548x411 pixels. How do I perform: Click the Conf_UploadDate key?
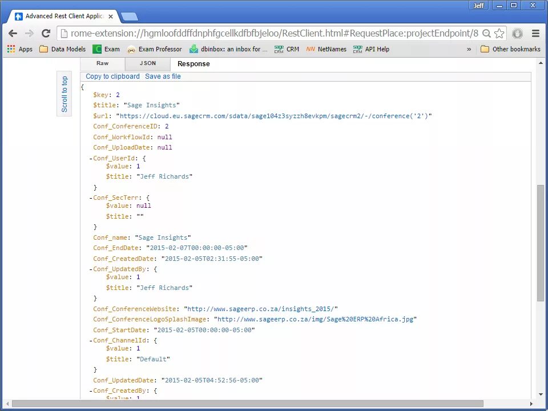point(122,147)
